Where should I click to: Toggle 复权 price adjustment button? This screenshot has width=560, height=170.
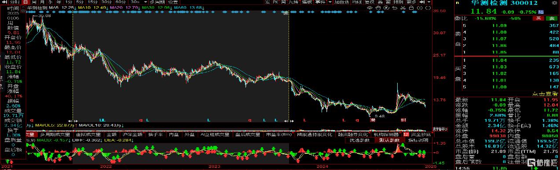[x=370, y=2]
